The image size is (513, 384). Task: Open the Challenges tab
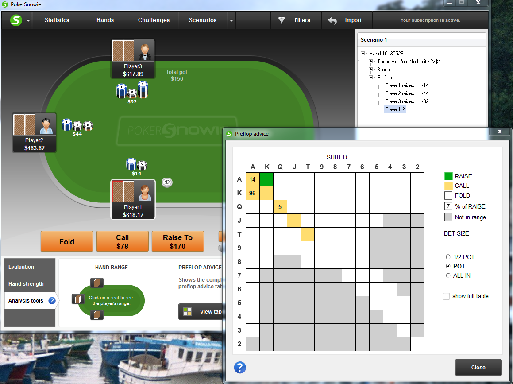154,20
